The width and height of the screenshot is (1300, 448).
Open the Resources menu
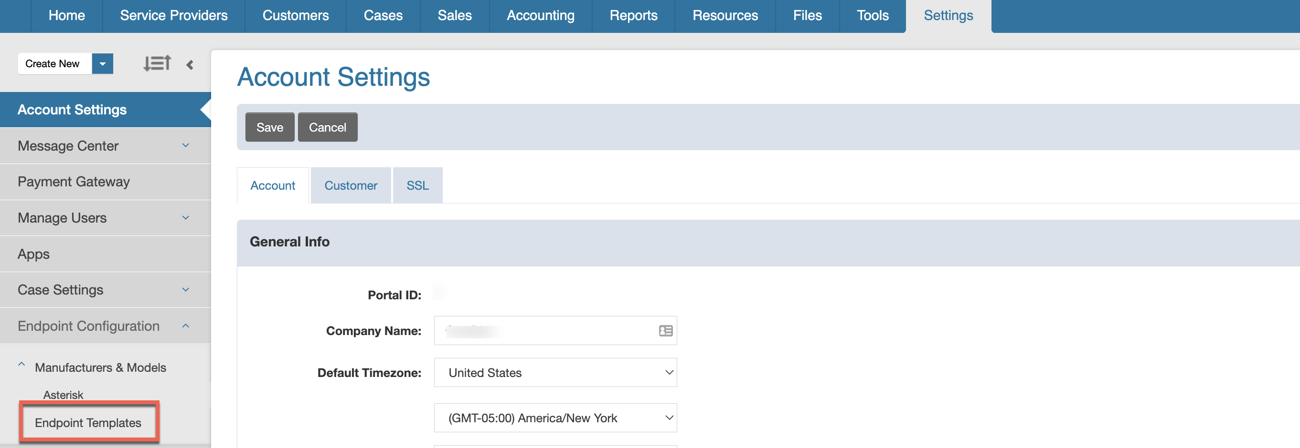tap(725, 16)
